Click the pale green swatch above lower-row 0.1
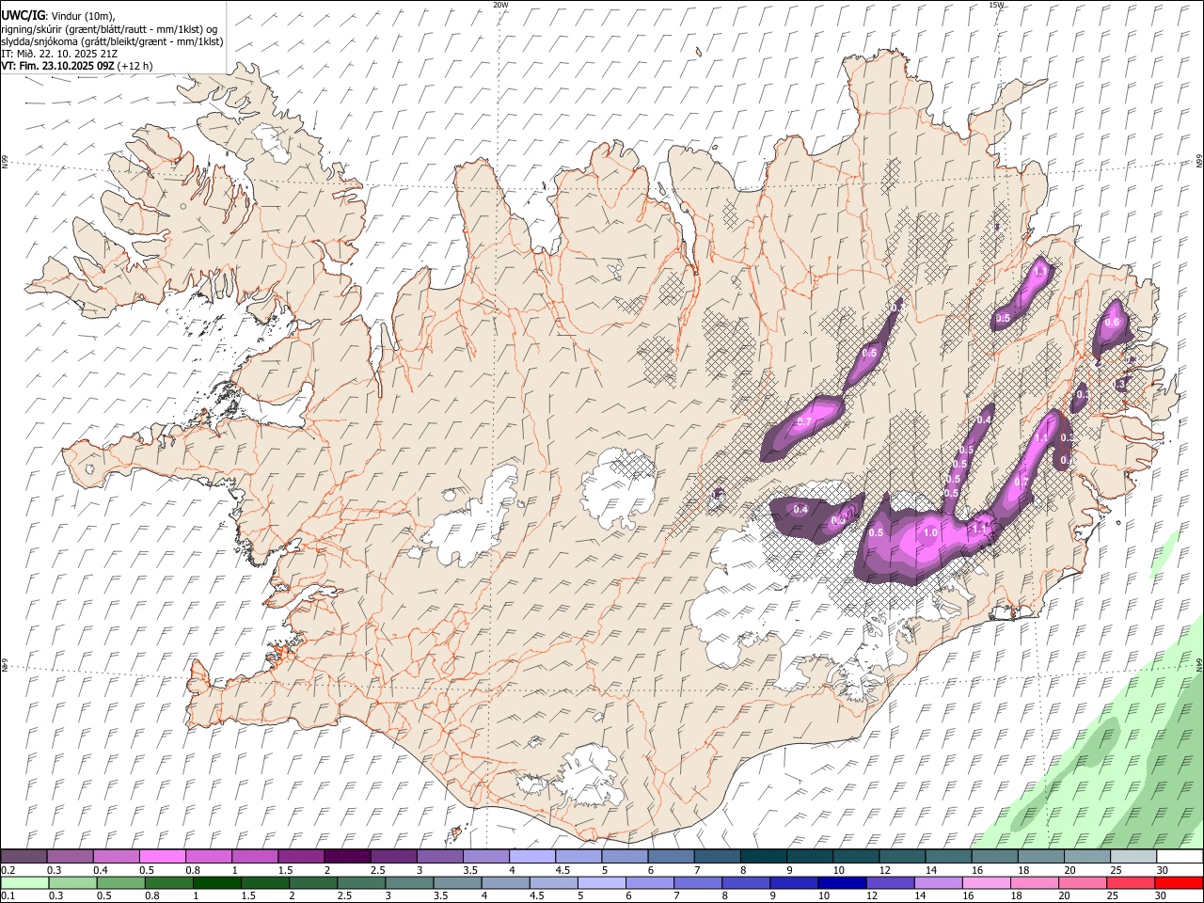Viewport: 1204px width, 903px height. click(24, 883)
